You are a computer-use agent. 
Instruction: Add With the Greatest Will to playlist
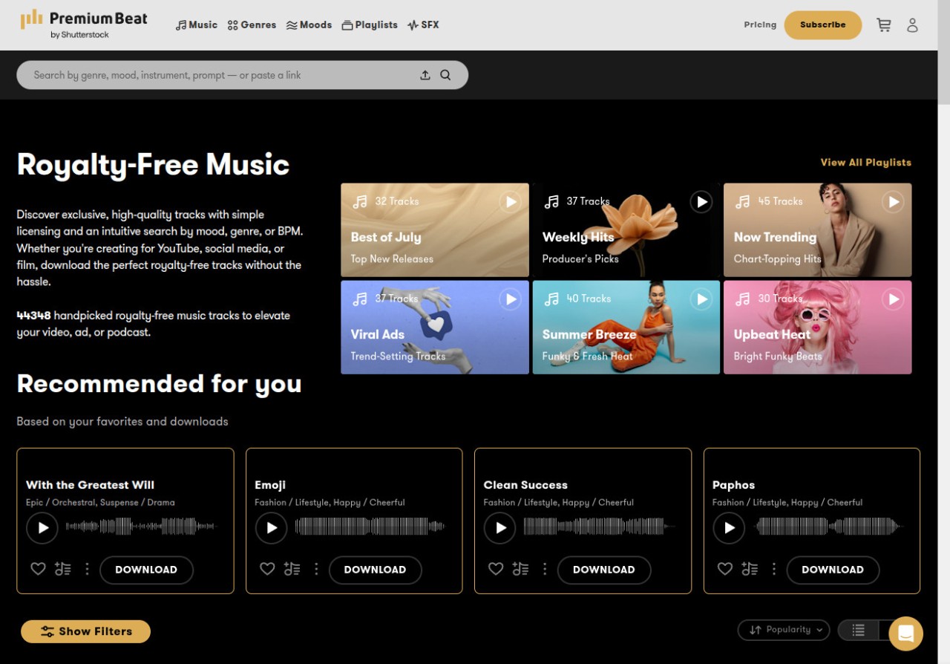pos(63,569)
